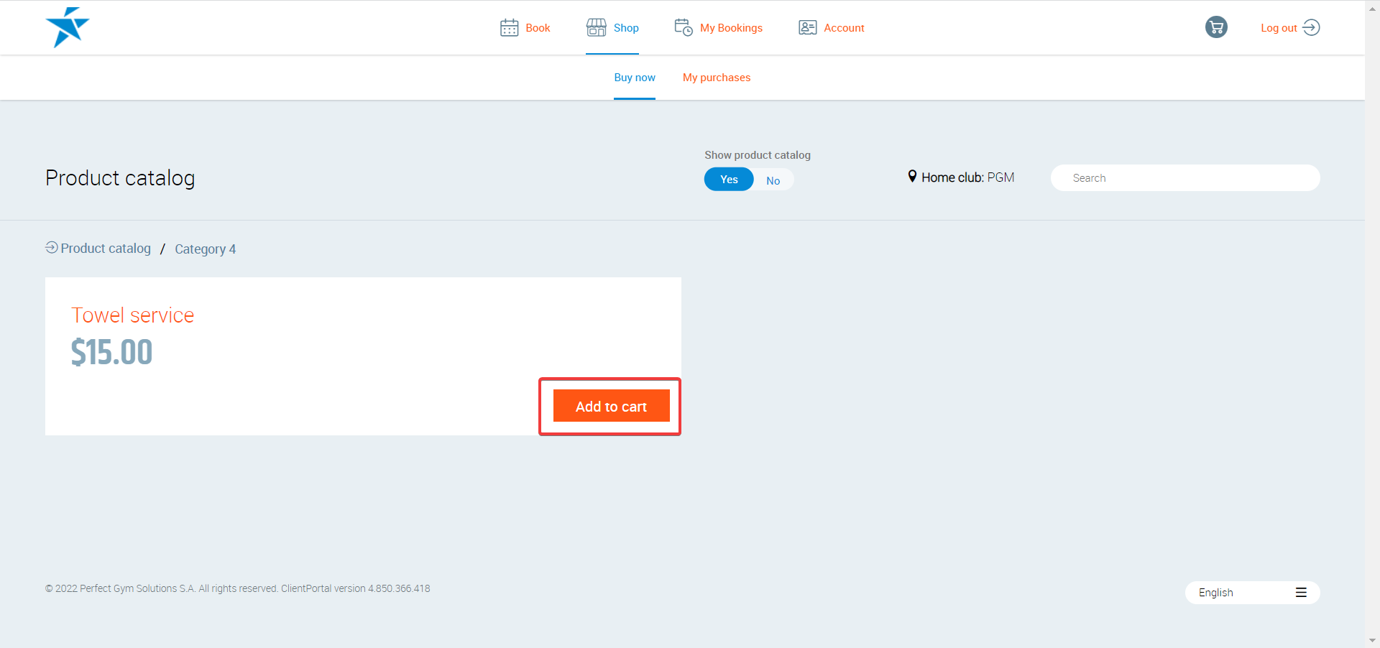The height and width of the screenshot is (648, 1380).
Task: Click the breadcrumb arrow circle icon
Action: [x=52, y=248]
